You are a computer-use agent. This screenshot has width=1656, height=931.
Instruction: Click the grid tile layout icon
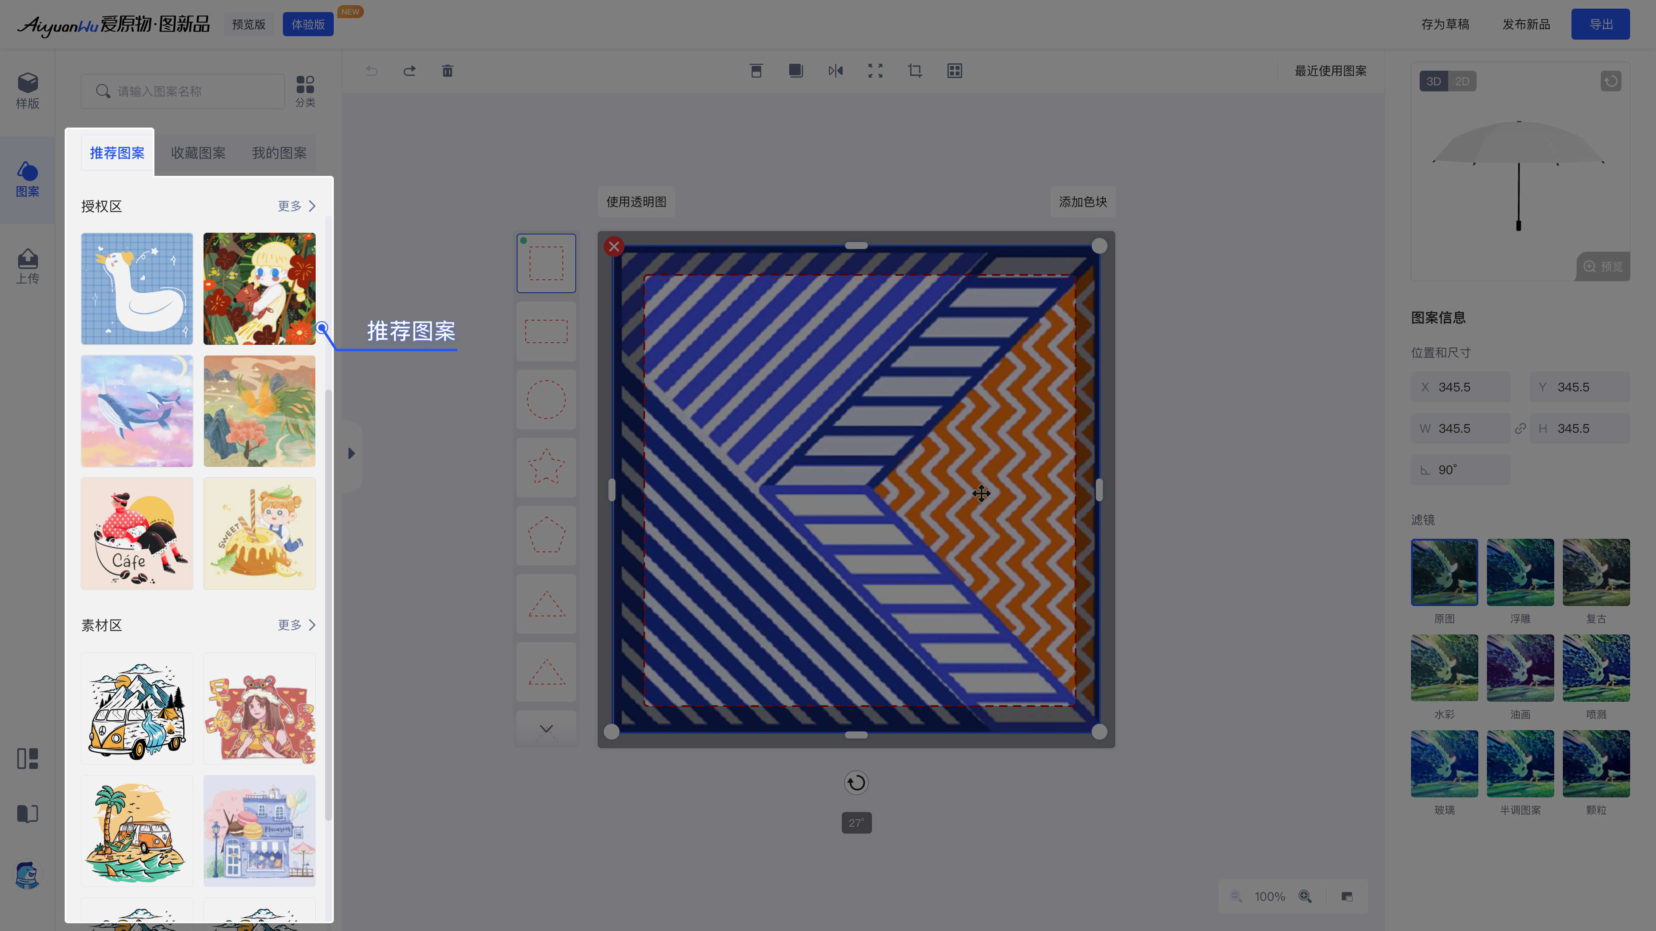click(955, 71)
